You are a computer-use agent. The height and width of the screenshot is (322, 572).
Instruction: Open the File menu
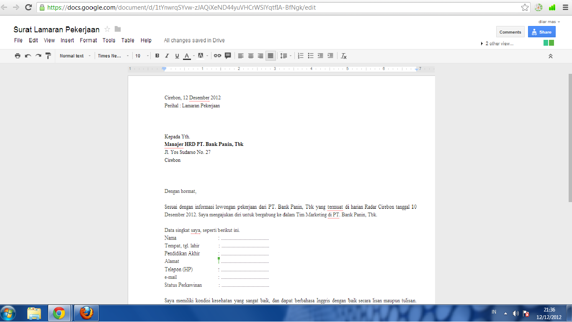pyautogui.click(x=18, y=40)
